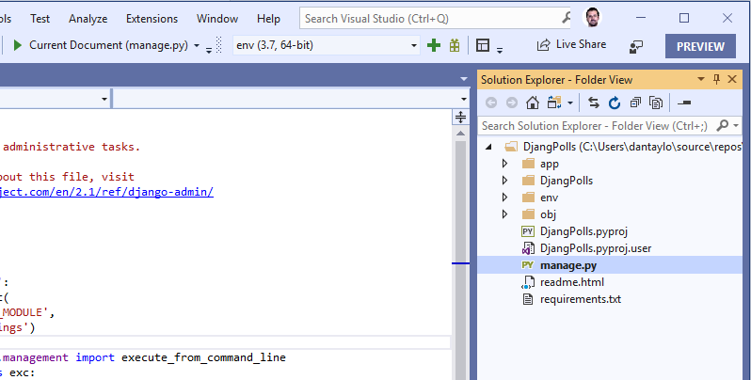Screen dimensions: 751x380
Task: Select requirements.txt in the file tree
Action: pos(580,299)
